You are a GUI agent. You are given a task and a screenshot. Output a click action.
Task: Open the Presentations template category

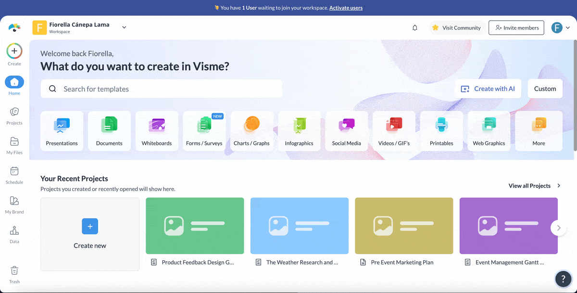[62, 130]
